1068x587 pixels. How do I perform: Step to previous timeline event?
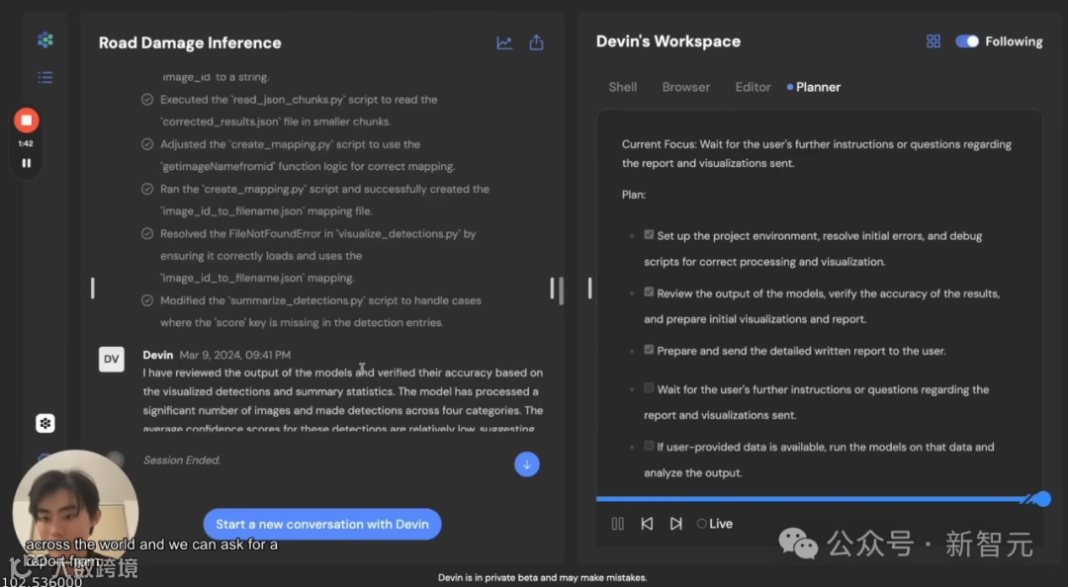coord(647,524)
